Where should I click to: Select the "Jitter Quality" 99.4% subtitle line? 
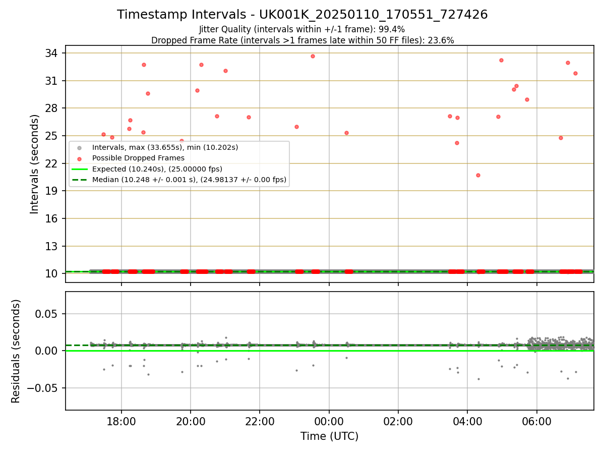[302, 29]
